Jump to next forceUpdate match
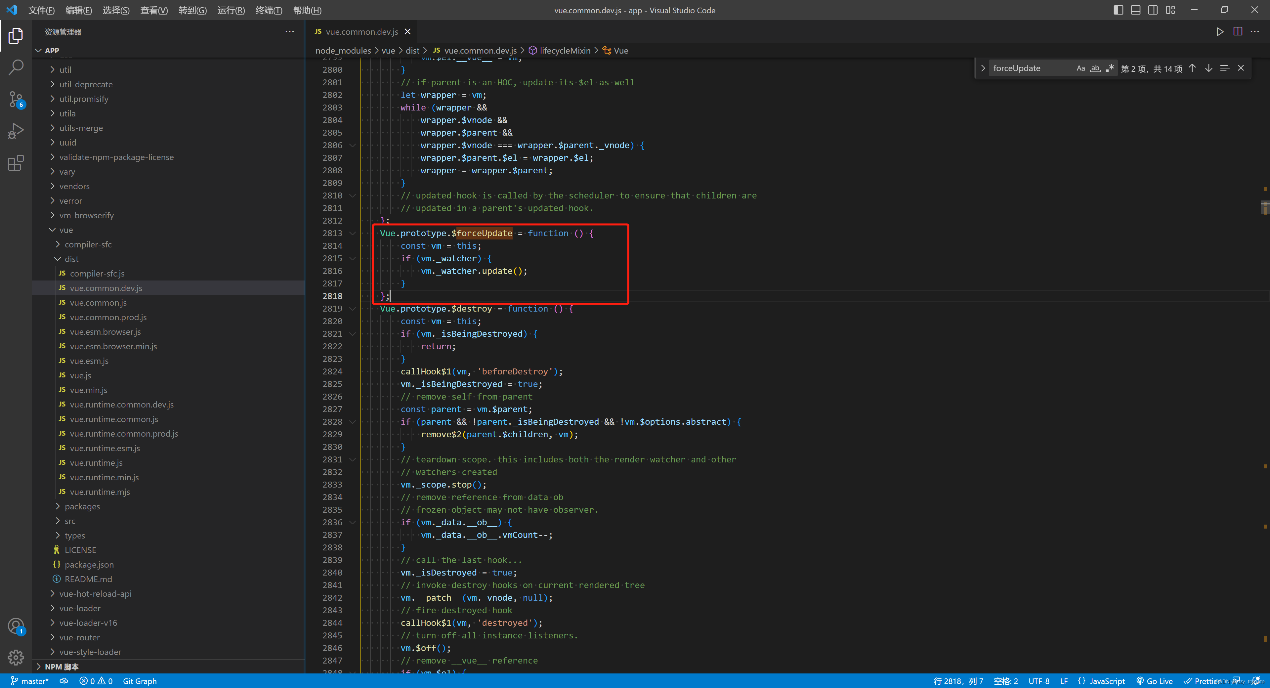 (x=1208, y=68)
